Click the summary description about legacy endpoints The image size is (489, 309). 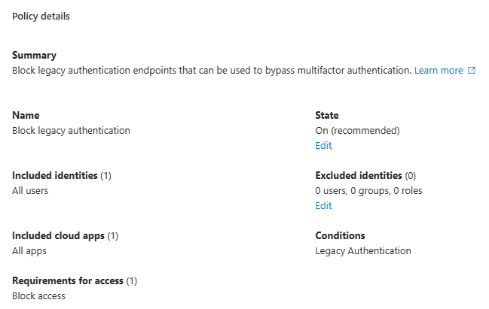coord(212,71)
